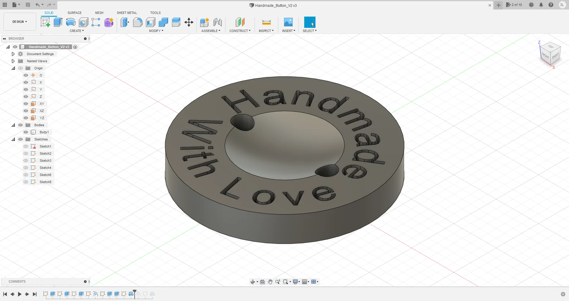Click the Measure ruler icon
569x301 pixels.
(x=266, y=22)
